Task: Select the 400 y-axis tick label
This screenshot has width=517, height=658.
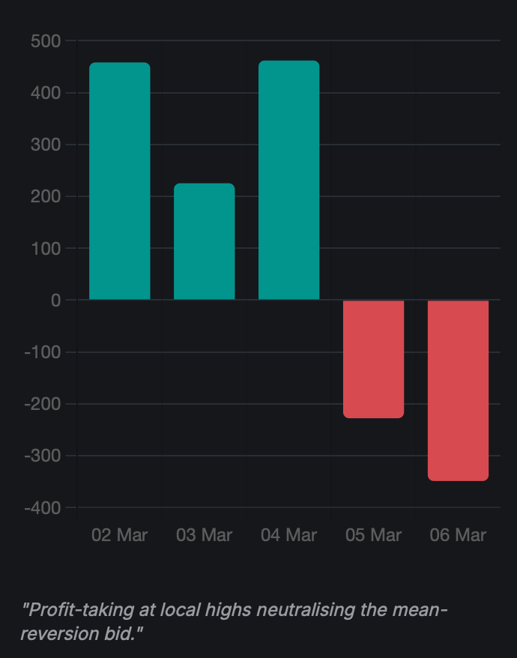Action: click(46, 93)
